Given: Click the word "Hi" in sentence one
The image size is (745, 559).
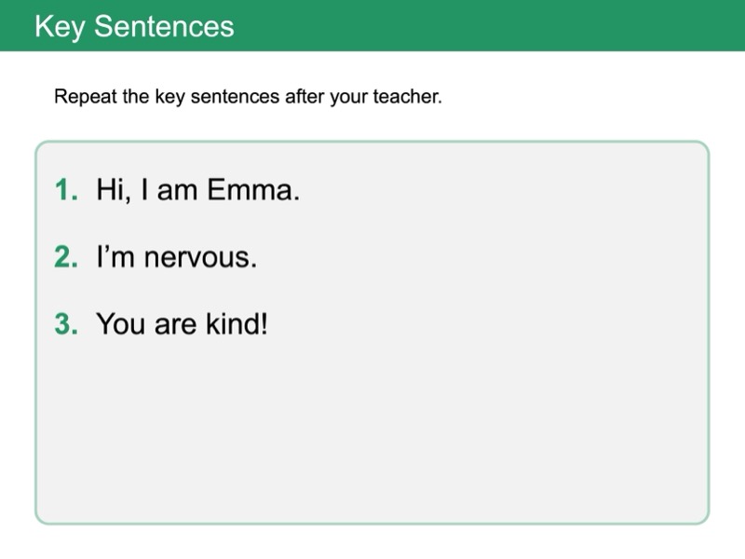Looking at the screenshot, I should click(x=109, y=191).
